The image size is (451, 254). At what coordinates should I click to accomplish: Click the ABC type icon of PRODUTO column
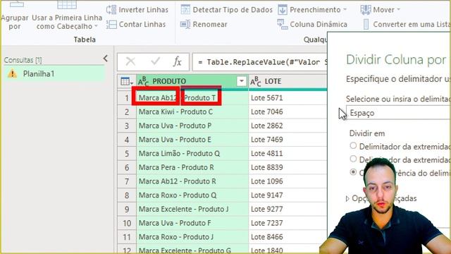point(143,82)
